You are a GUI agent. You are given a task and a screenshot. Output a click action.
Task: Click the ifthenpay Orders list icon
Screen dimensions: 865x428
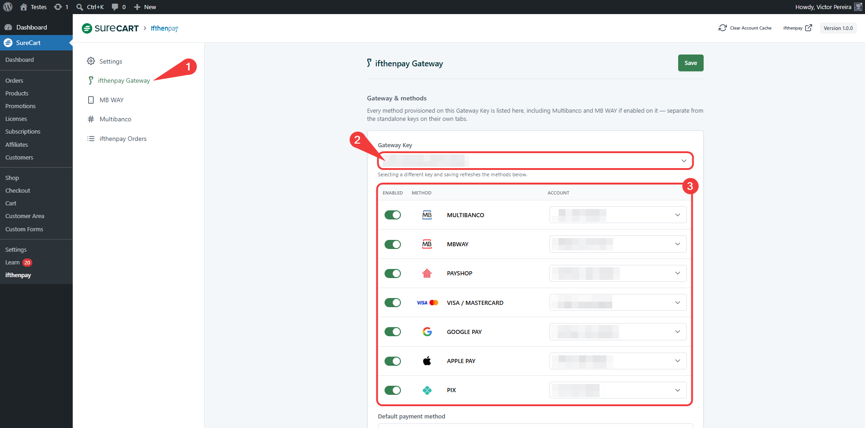pos(91,139)
